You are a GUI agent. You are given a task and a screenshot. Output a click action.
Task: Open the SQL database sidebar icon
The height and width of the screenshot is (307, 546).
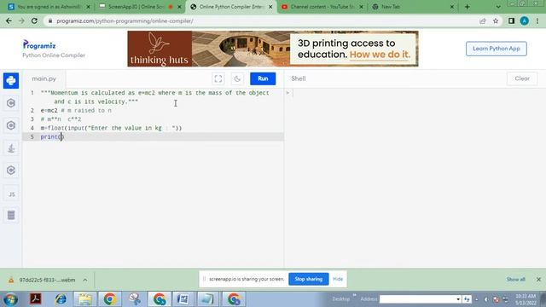click(x=11, y=215)
